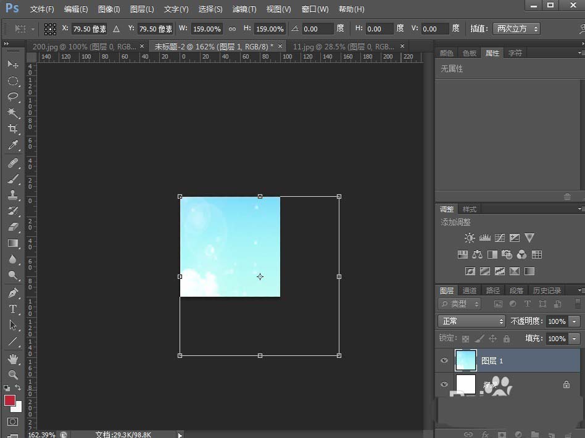Open the 正常 blend mode dropdown

tap(471, 321)
